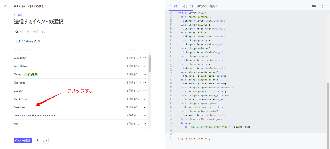Open the Checkout events chevron
Viewport: 330px width, 149px height.
(x=145, y=83)
